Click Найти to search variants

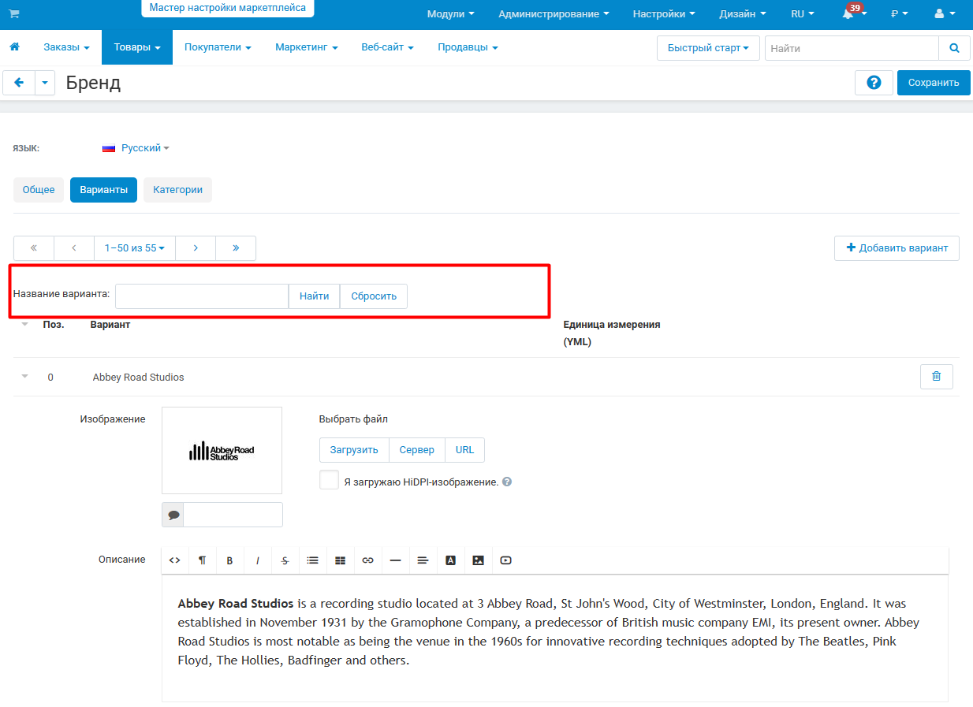[x=315, y=296]
